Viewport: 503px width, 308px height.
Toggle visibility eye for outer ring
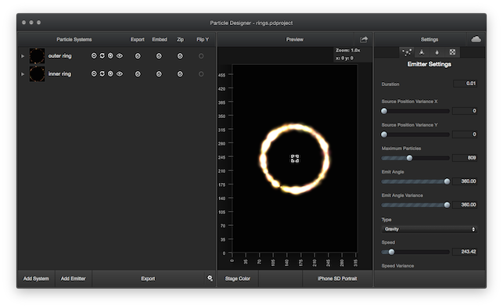click(120, 56)
